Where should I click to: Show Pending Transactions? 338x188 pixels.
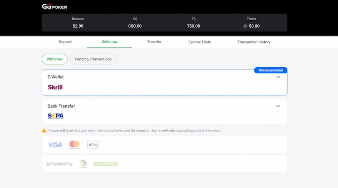93,59
